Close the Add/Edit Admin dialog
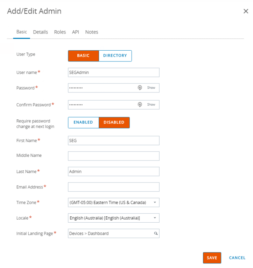253x268 pixels. (246, 12)
